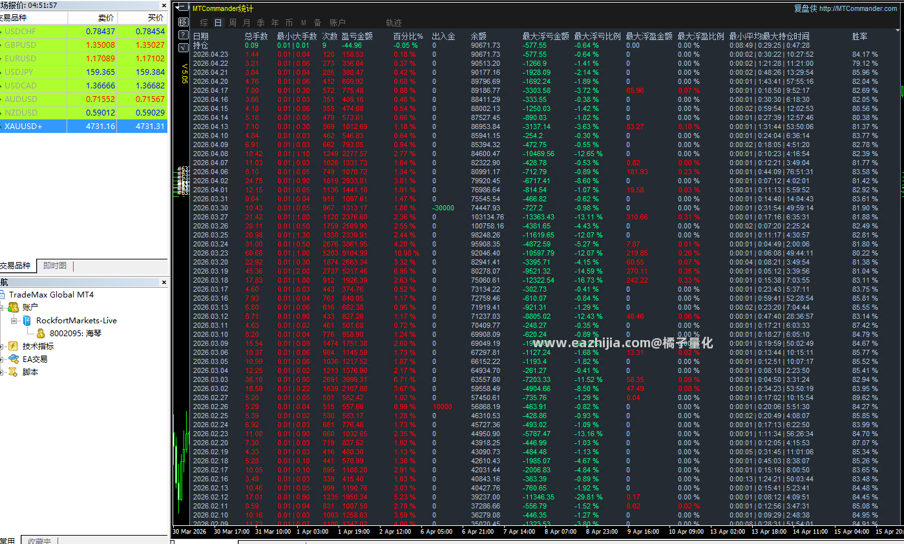Select the 周 weekly statistics tab
Screen dimensions: 904x544
tap(232, 23)
